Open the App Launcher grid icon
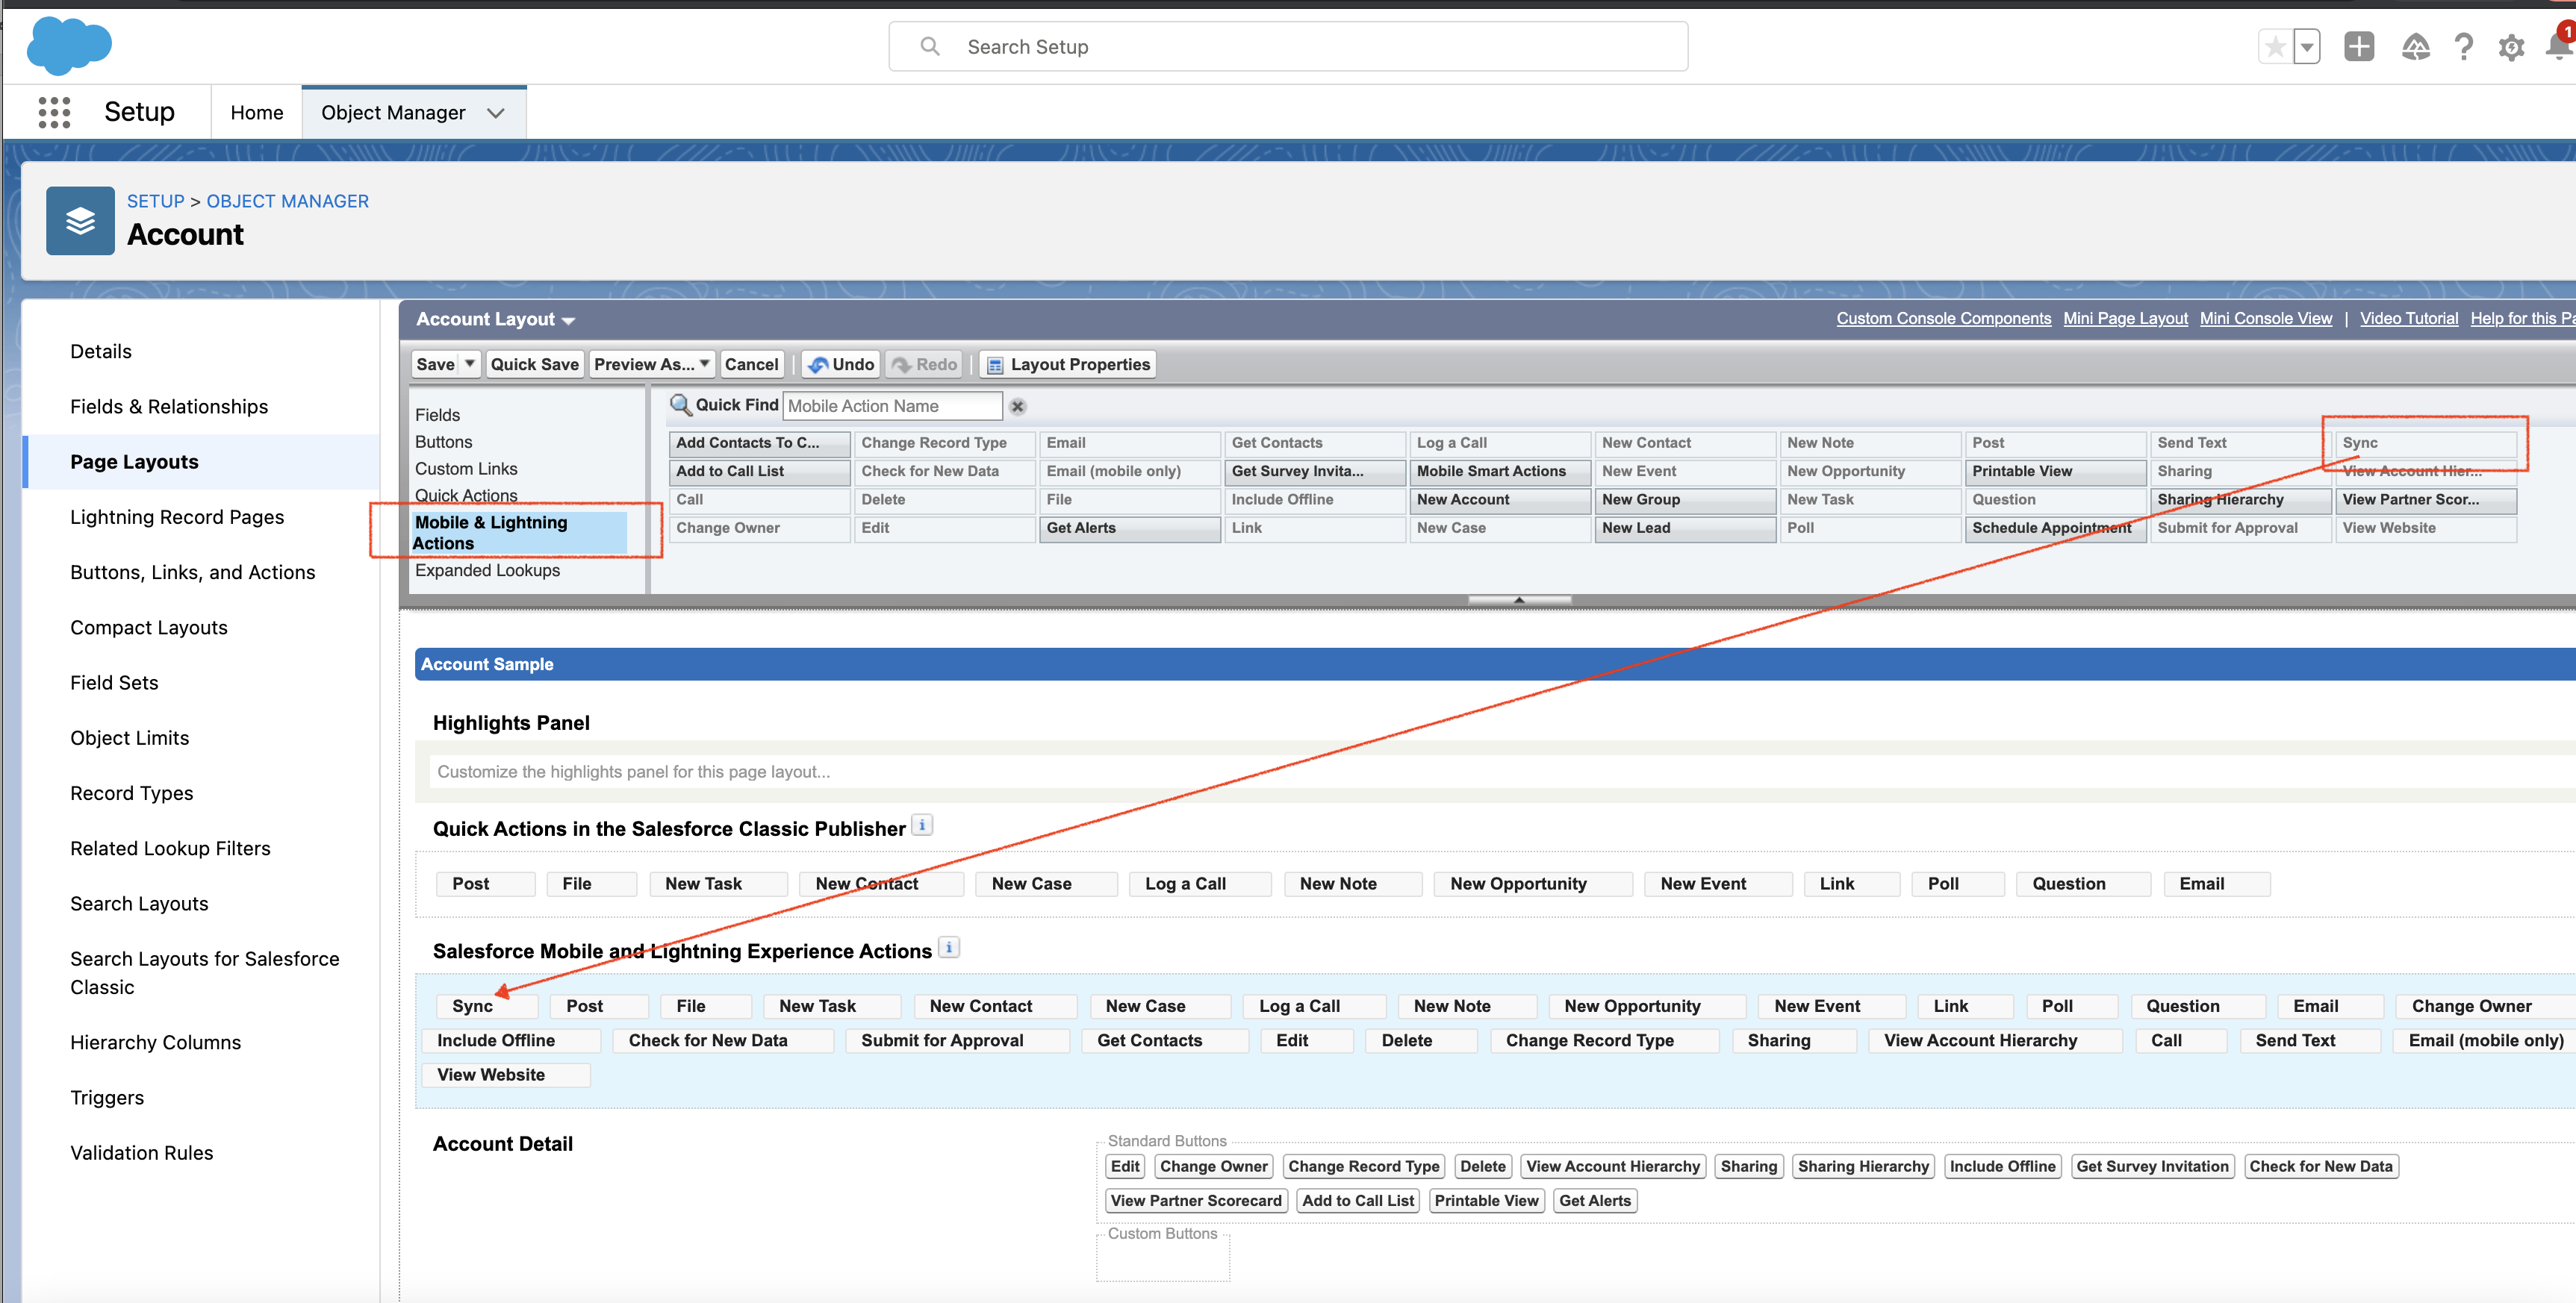 click(54, 112)
